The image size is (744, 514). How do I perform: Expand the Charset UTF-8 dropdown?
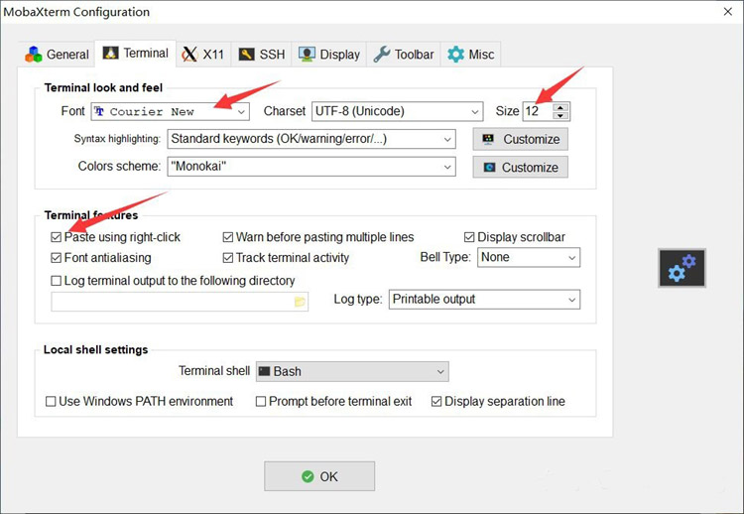click(x=397, y=111)
